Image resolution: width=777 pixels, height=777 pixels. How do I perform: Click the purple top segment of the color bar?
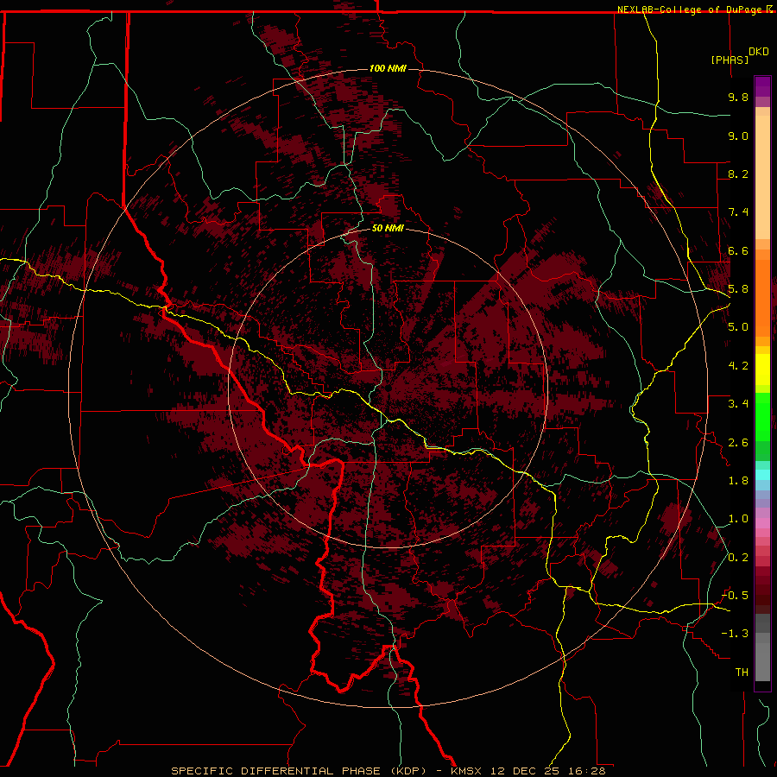tap(762, 86)
